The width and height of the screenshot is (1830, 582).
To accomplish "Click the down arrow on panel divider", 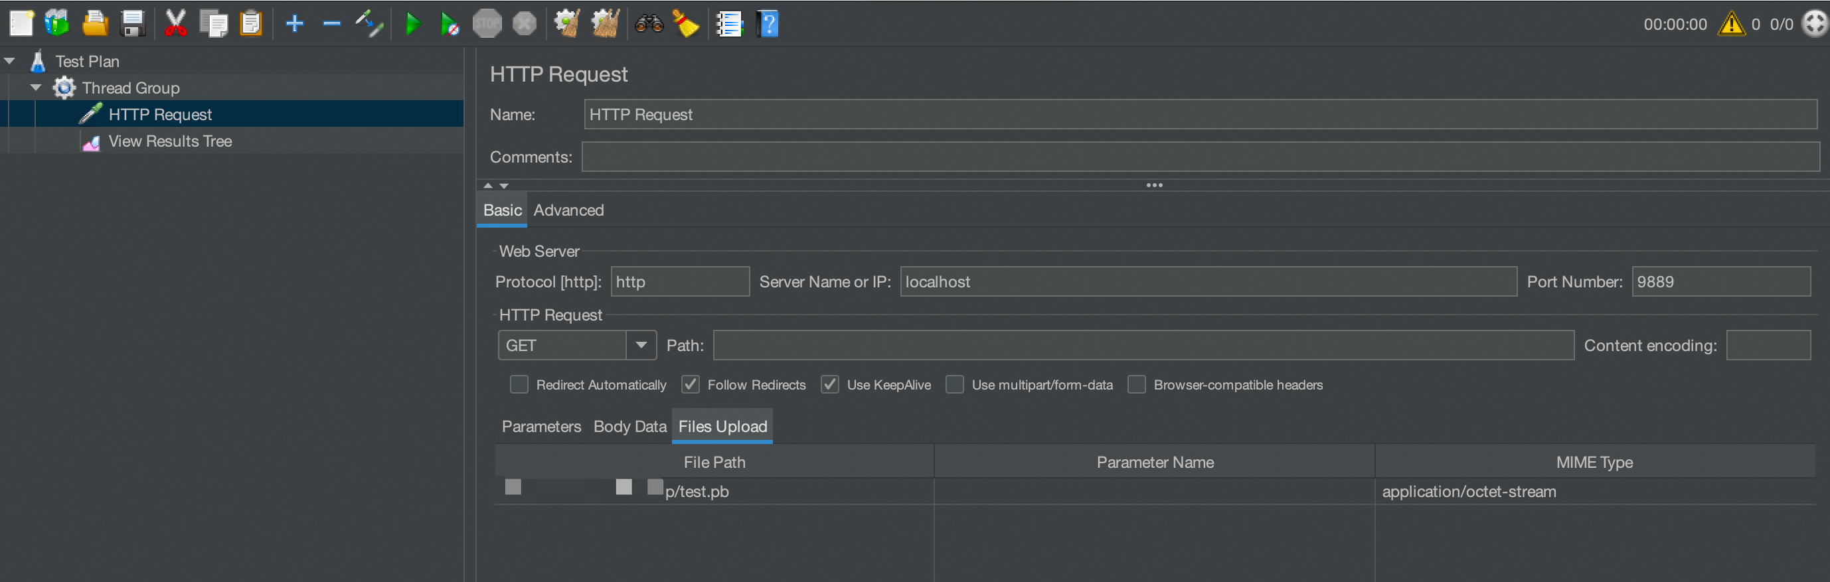I will tap(504, 185).
